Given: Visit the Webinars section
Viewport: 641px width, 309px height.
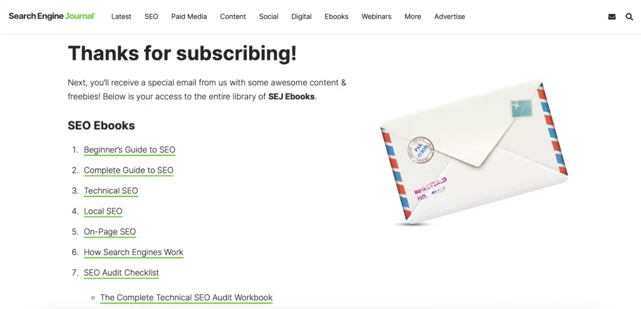Looking at the screenshot, I should tap(376, 17).
